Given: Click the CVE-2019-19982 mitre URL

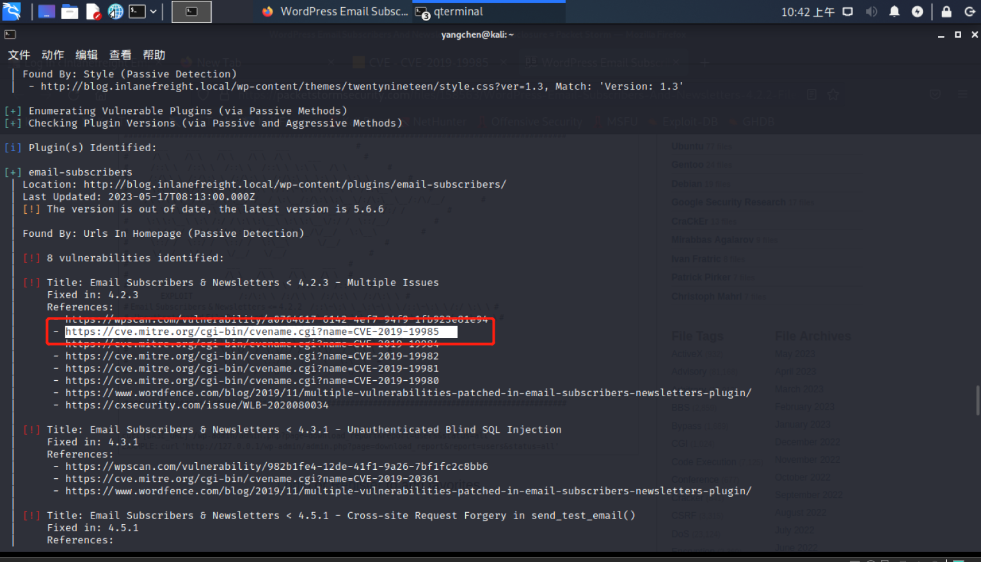Looking at the screenshot, I should pos(252,357).
